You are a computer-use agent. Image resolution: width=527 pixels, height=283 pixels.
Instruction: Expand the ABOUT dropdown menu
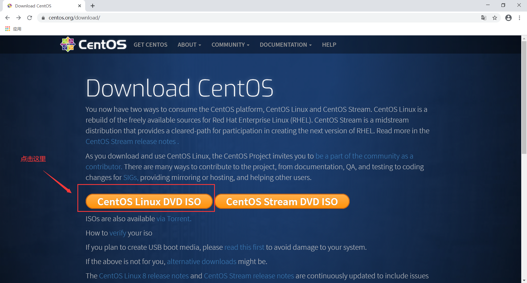tap(189, 45)
